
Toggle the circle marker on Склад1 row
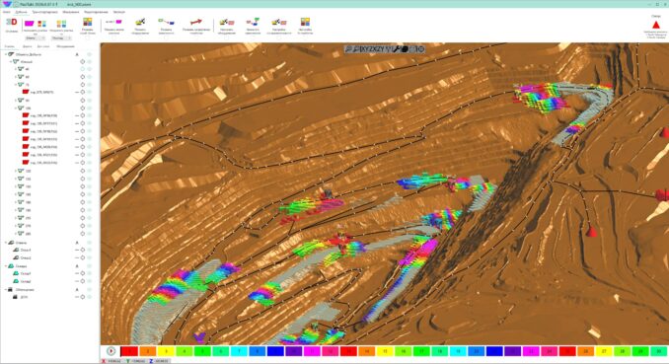[x=82, y=273]
